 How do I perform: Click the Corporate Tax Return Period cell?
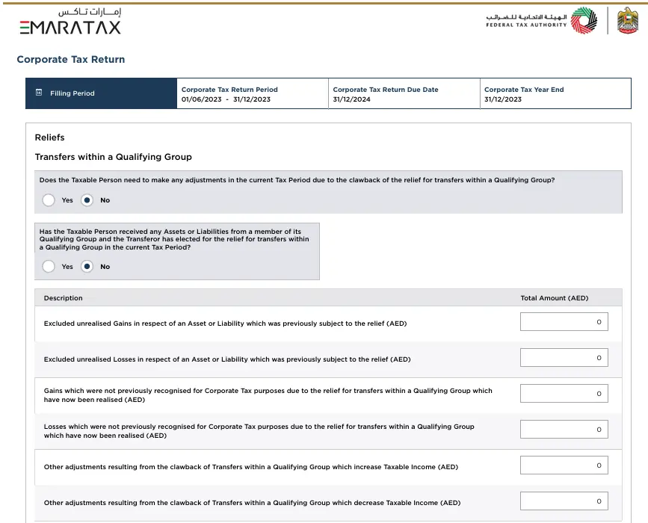[x=252, y=94]
